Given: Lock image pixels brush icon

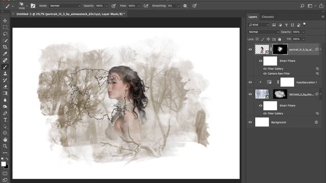Looking at the screenshot, I should tap(263, 39).
